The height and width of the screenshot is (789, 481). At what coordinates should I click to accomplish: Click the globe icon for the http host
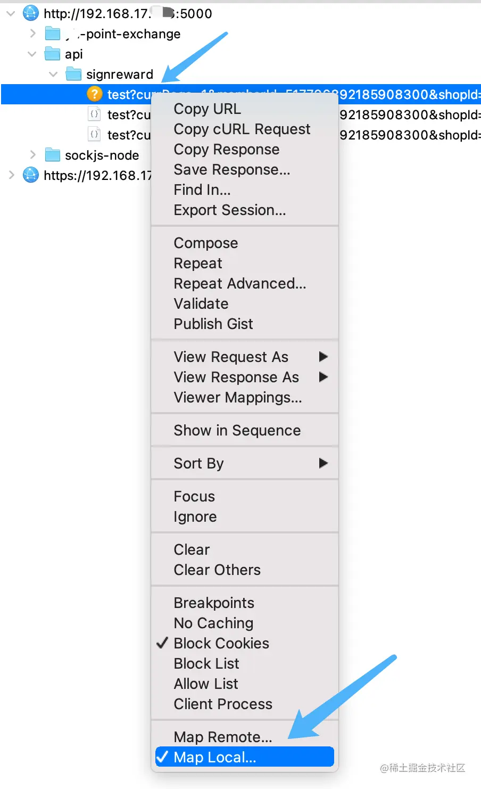point(31,13)
